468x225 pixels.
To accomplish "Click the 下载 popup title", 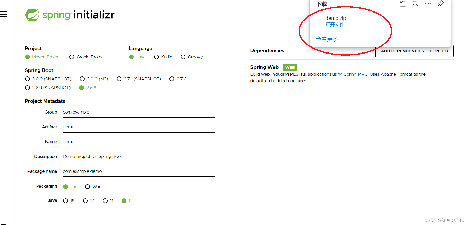I will (x=321, y=4).
